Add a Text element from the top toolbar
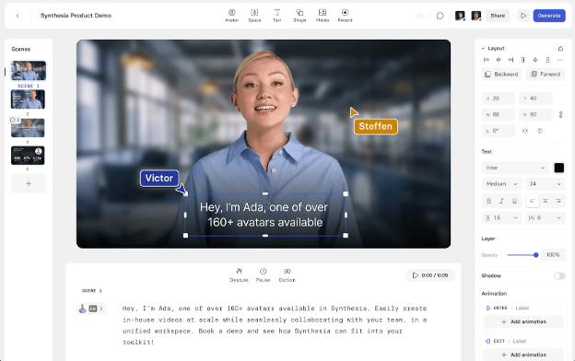 (x=276, y=16)
